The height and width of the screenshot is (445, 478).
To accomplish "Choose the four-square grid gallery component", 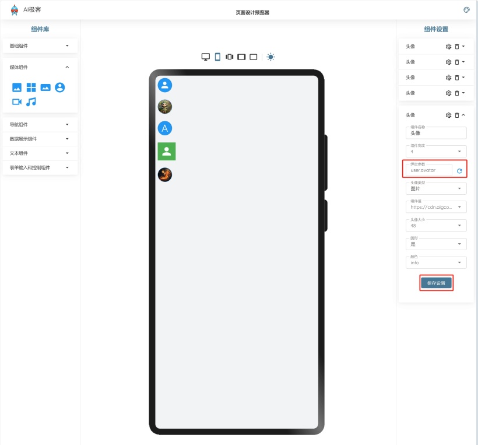I will [x=31, y=87].
